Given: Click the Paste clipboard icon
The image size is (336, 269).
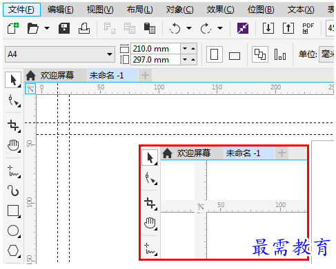Looking at the screenshot, I should (x=150, y=28).
